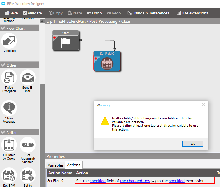The width and height of the screenshot is (220, 187).
Task: Pick the Fill Table by Query setter
Action: point(9,145)
